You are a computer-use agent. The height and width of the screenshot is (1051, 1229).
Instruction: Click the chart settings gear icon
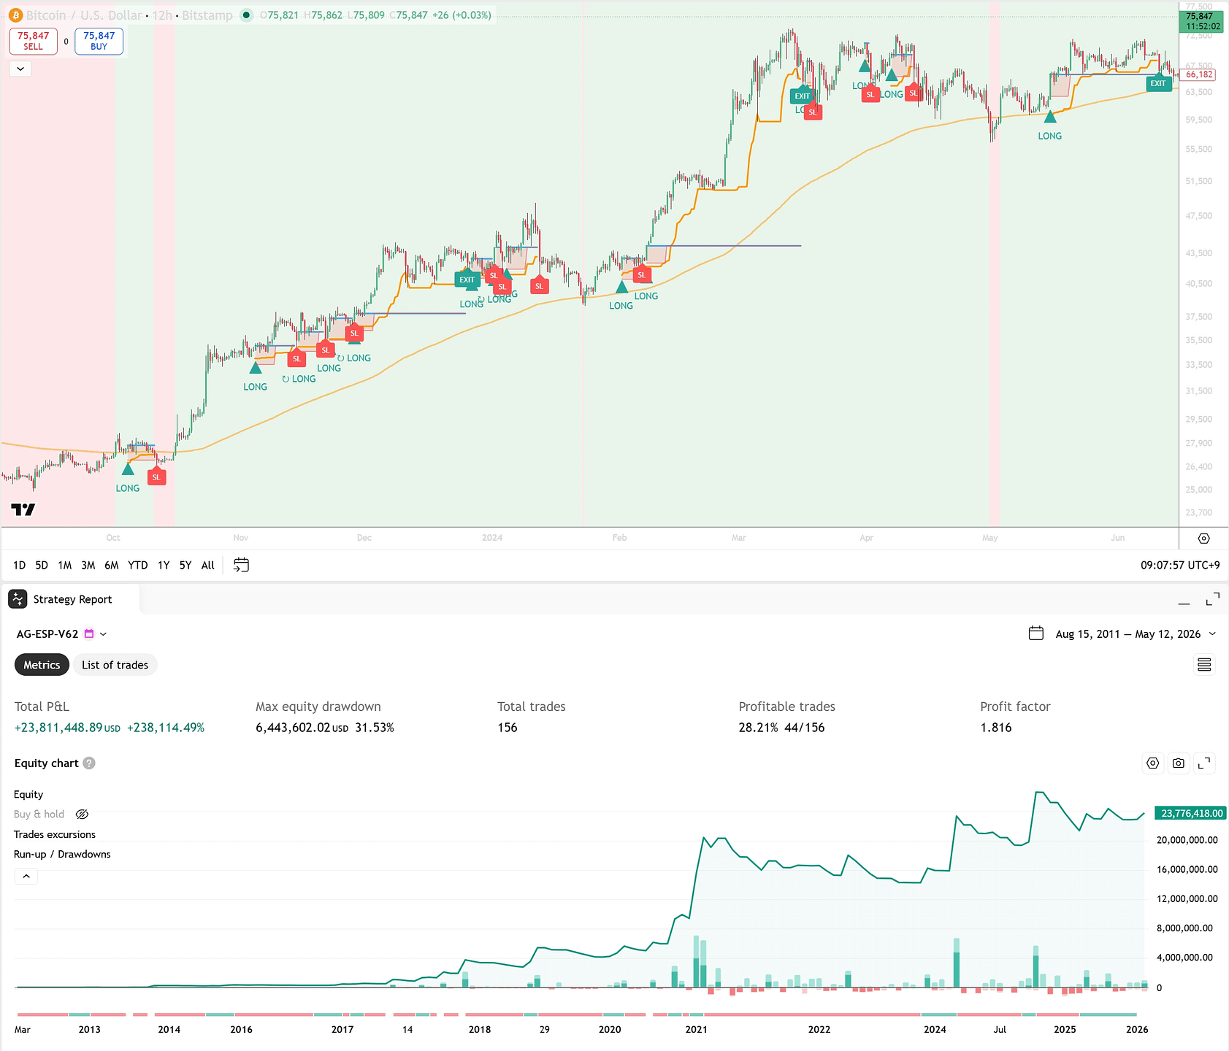(x=1204, y=539)
